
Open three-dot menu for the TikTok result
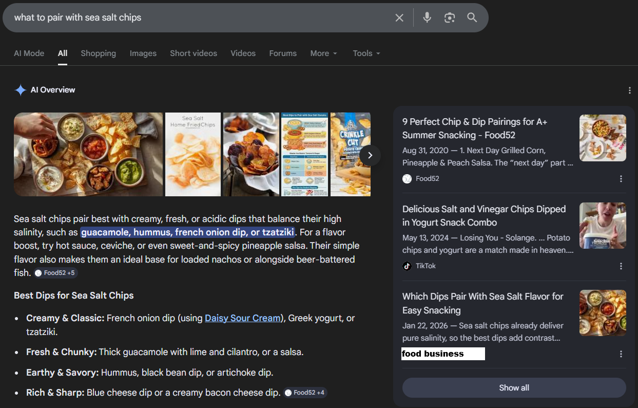point(621,266)
